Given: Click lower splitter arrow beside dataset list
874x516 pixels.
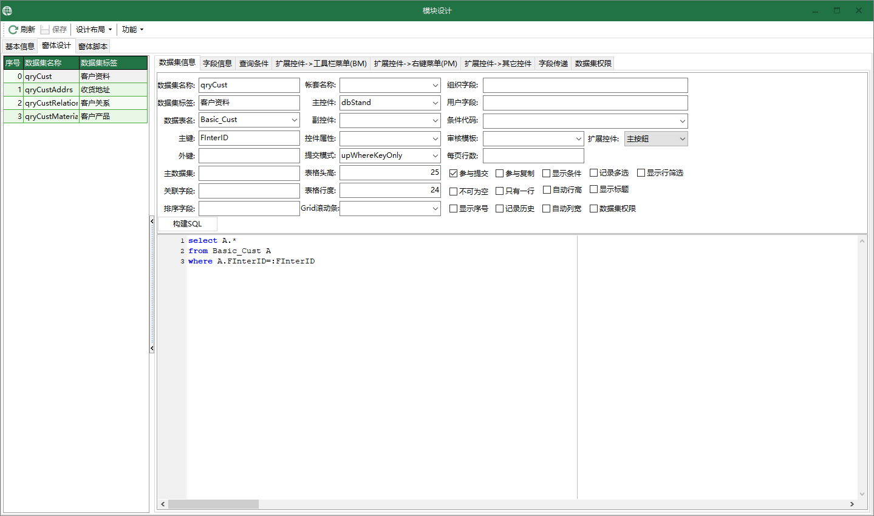Looking at the screenshot, I should (x=152, y=348).
